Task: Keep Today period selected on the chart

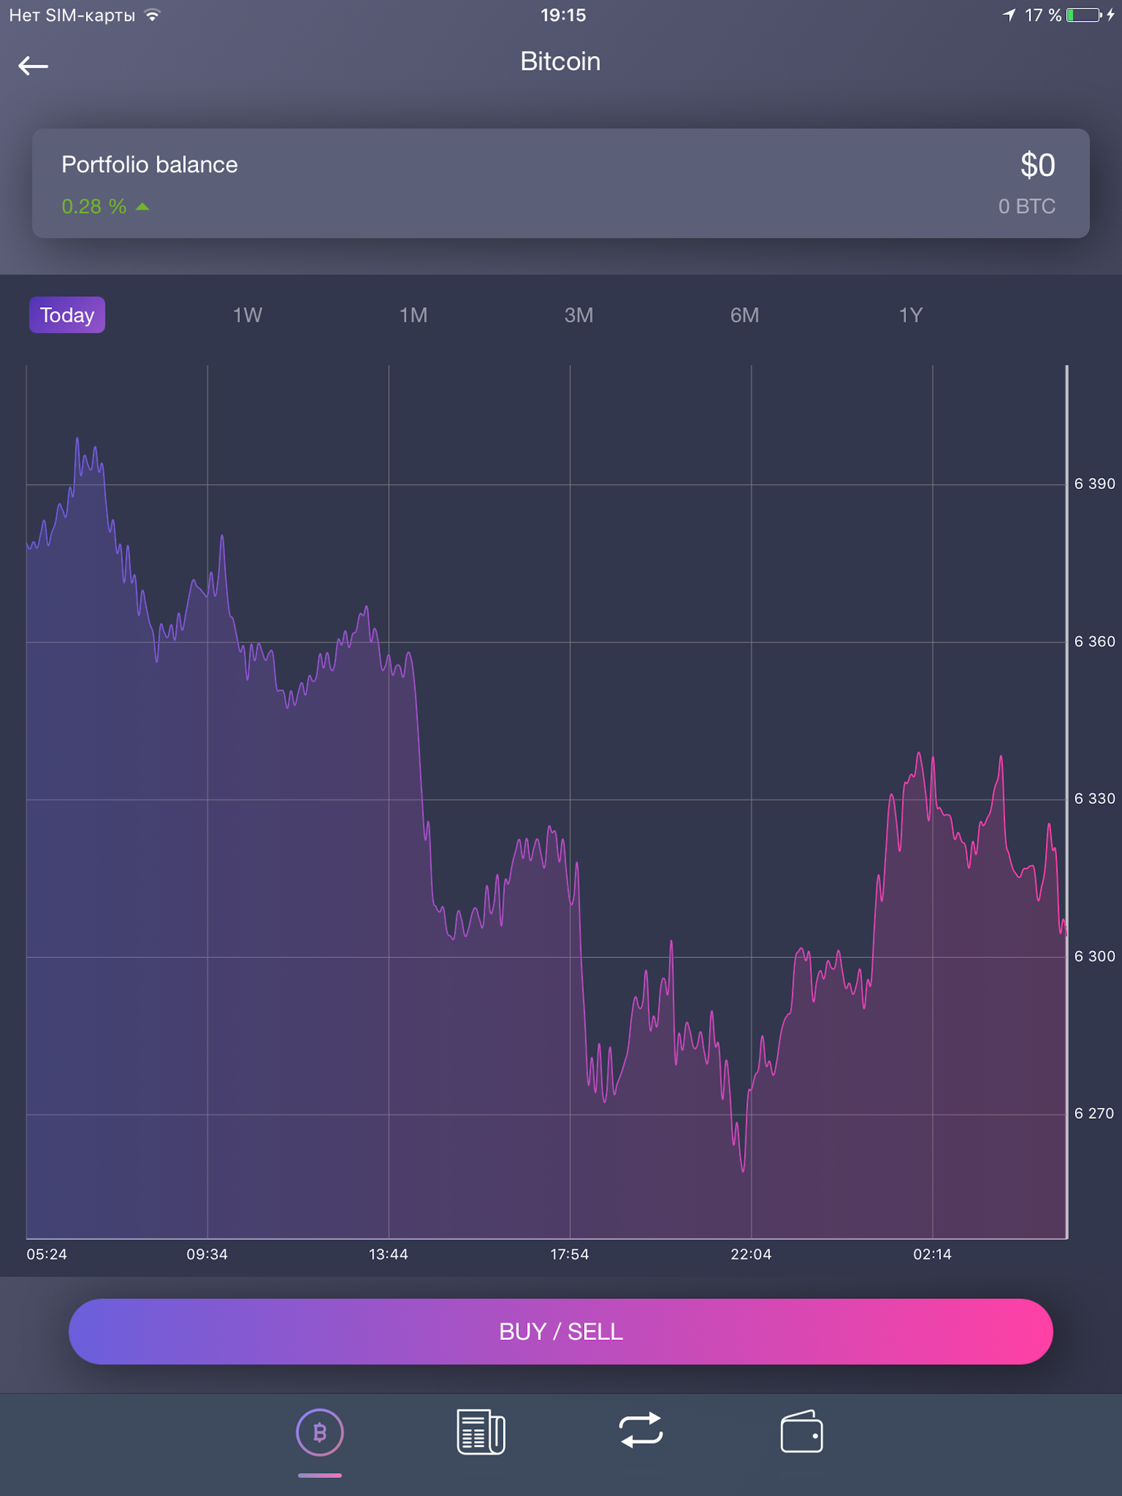Action: 66,314
